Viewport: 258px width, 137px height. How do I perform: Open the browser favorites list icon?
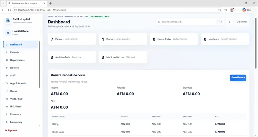(x=225, y=10)
